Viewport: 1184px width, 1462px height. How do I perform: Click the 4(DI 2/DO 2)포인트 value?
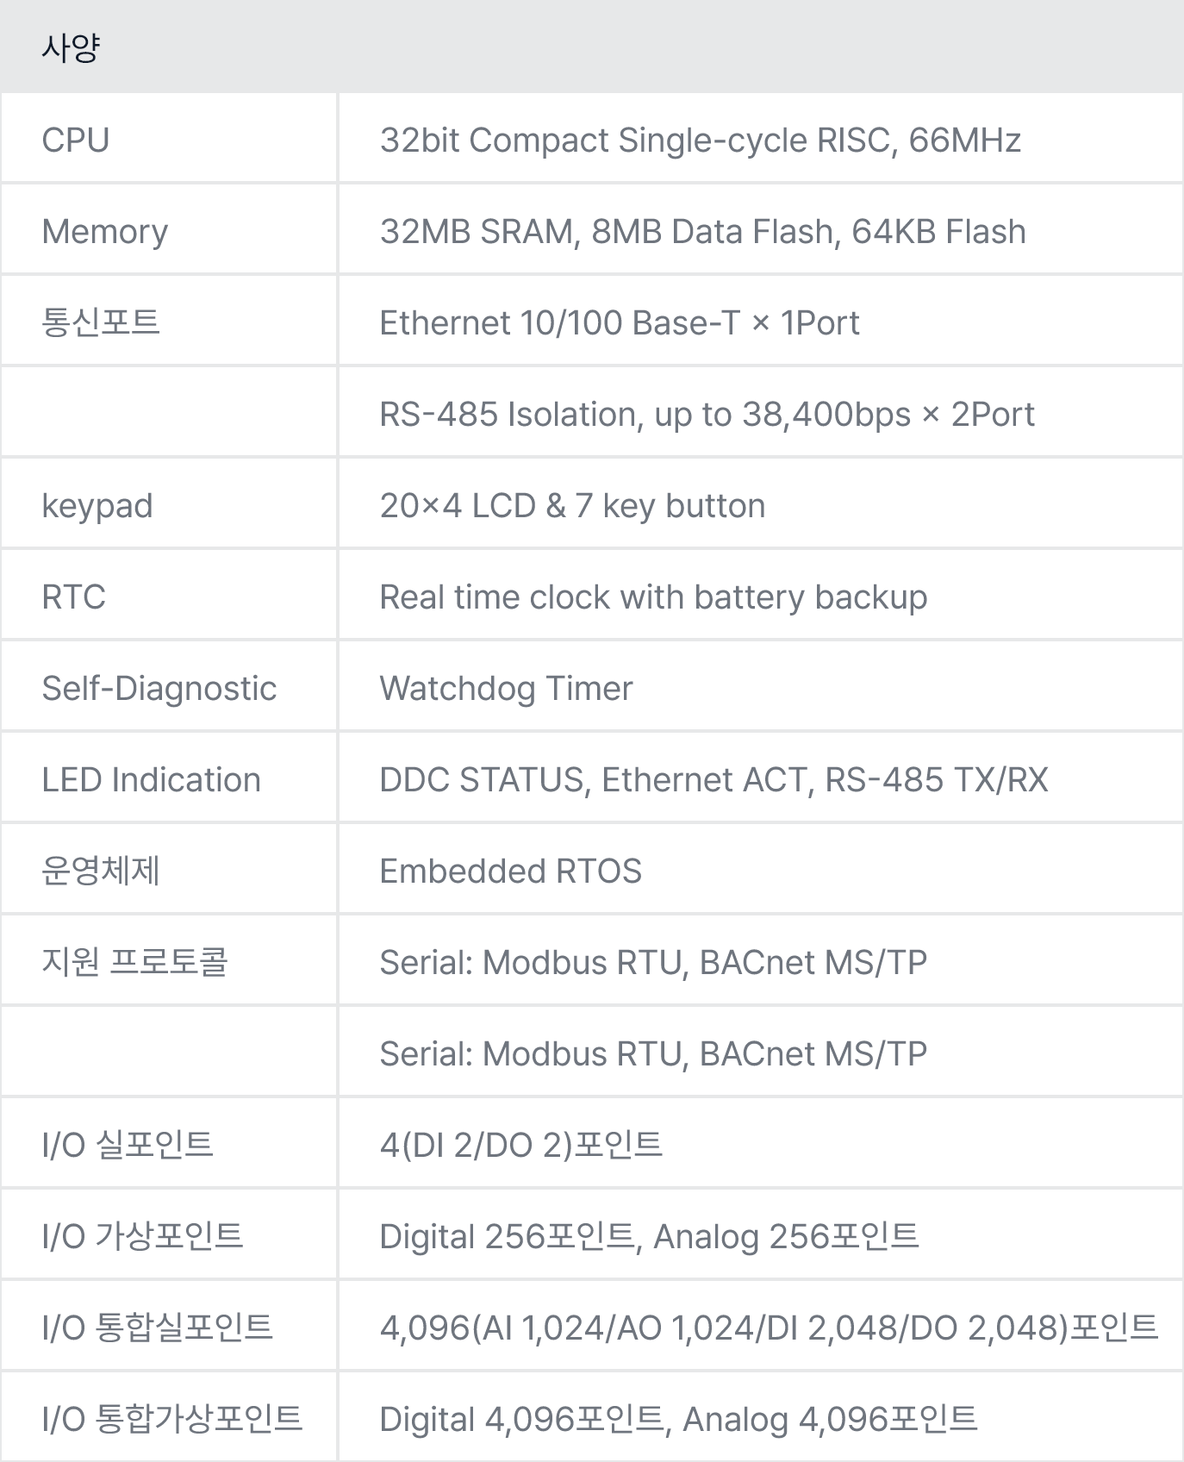[x=521, y=1145]
